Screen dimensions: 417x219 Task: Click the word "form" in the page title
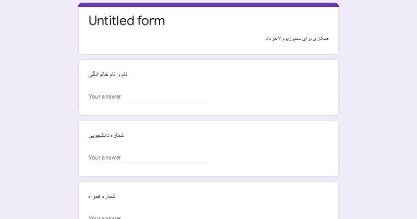[151, 21]
